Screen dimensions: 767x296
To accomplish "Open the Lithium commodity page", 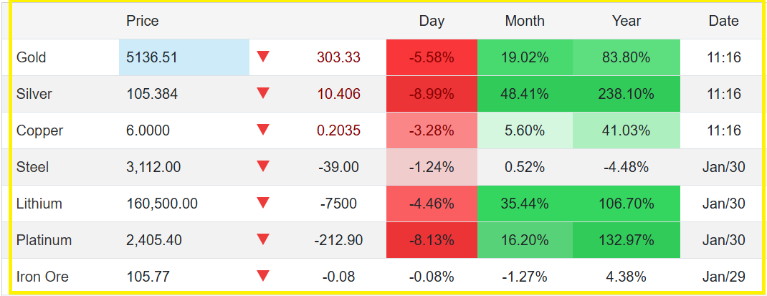I will pyautogui.click(x=39, y=204).
